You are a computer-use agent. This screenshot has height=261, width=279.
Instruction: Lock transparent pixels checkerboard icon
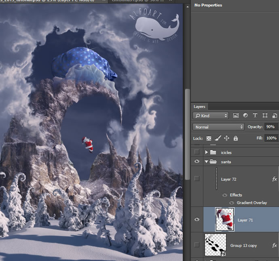[x=209, y=138]
